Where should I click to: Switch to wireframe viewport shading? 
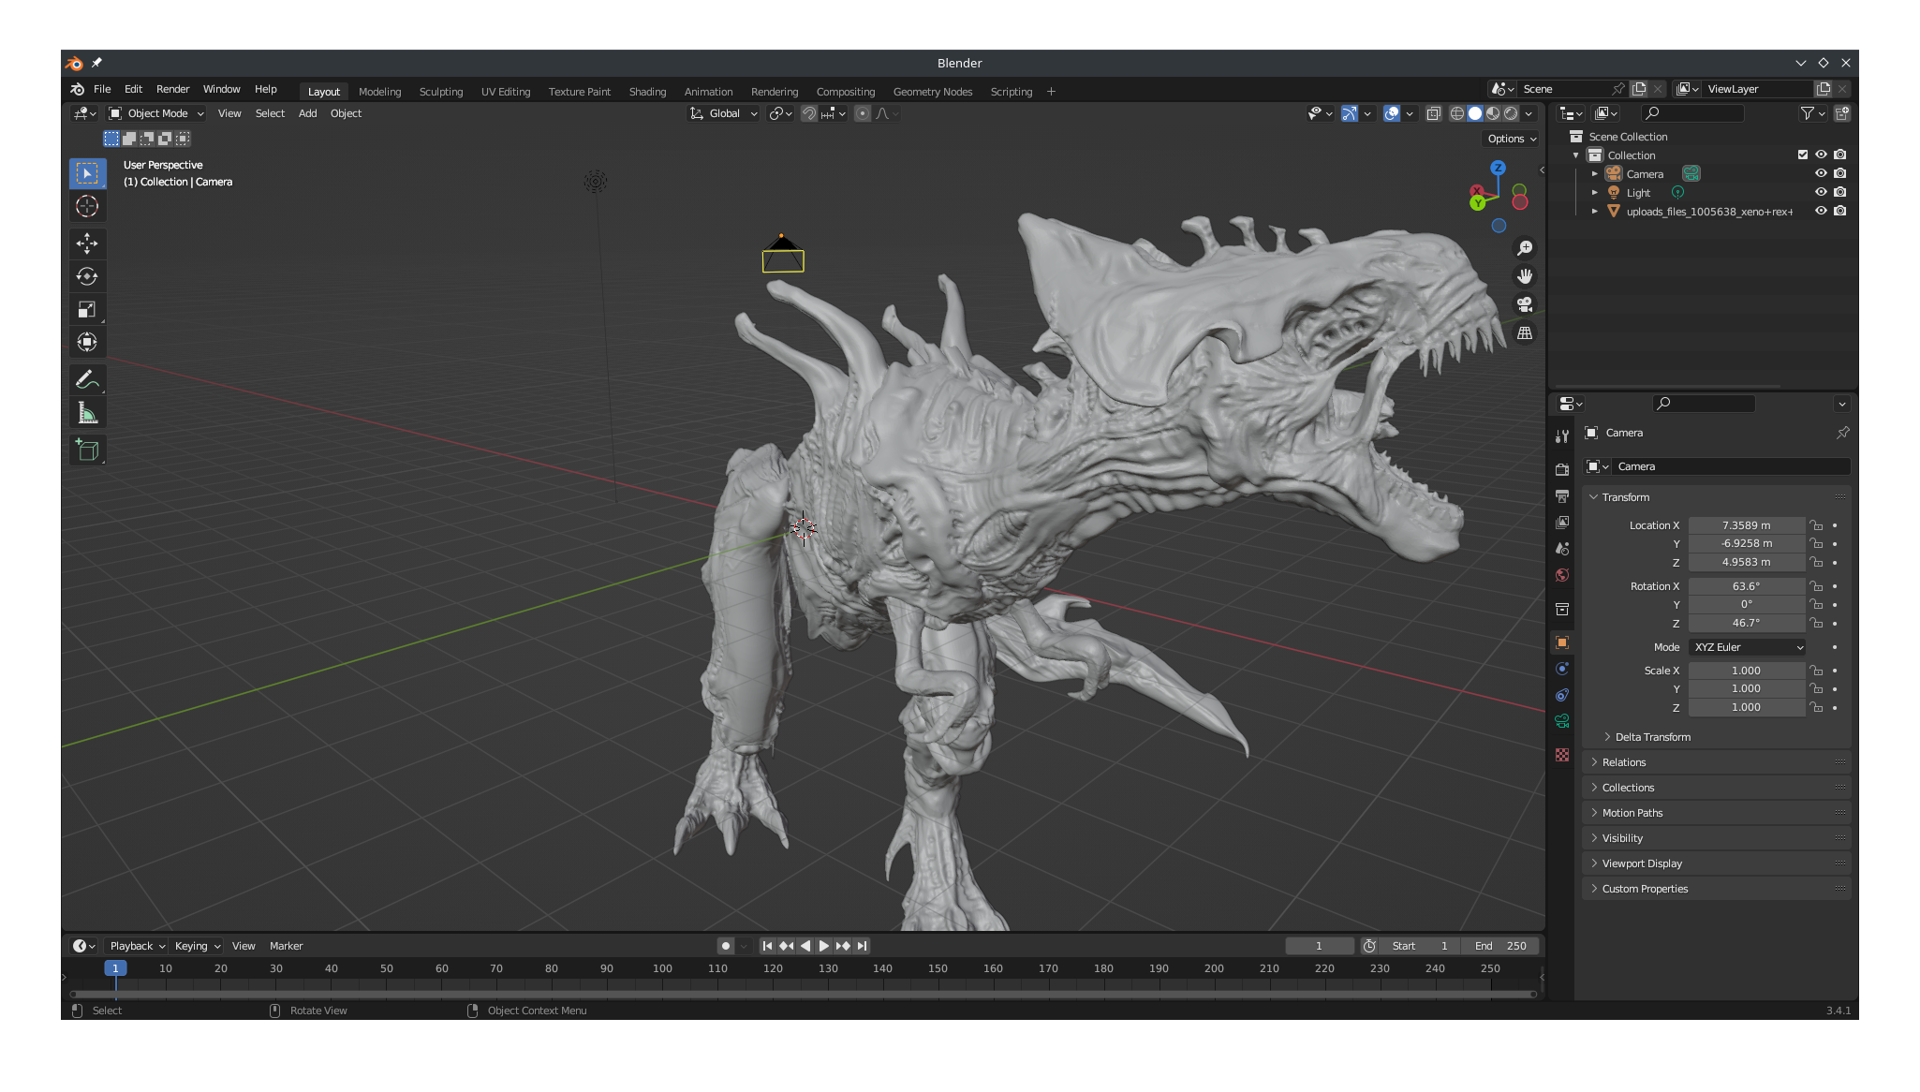coord(1456,113)
